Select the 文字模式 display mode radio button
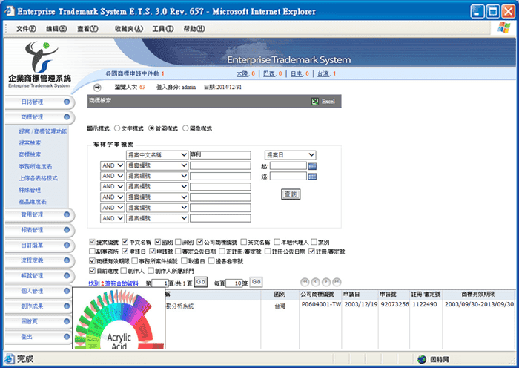 tap(117, 128)
